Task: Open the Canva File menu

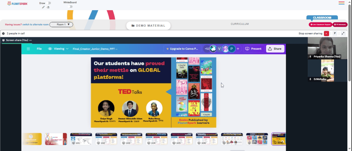Action: 39,48
